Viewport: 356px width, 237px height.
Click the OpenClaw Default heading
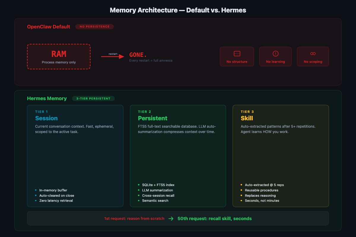pyautogui.click(x=49, y=27)
